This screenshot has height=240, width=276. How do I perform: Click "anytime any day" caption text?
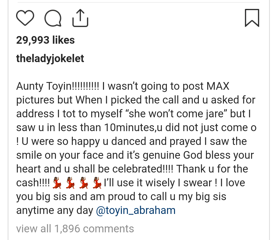click(x=55, y=210)
